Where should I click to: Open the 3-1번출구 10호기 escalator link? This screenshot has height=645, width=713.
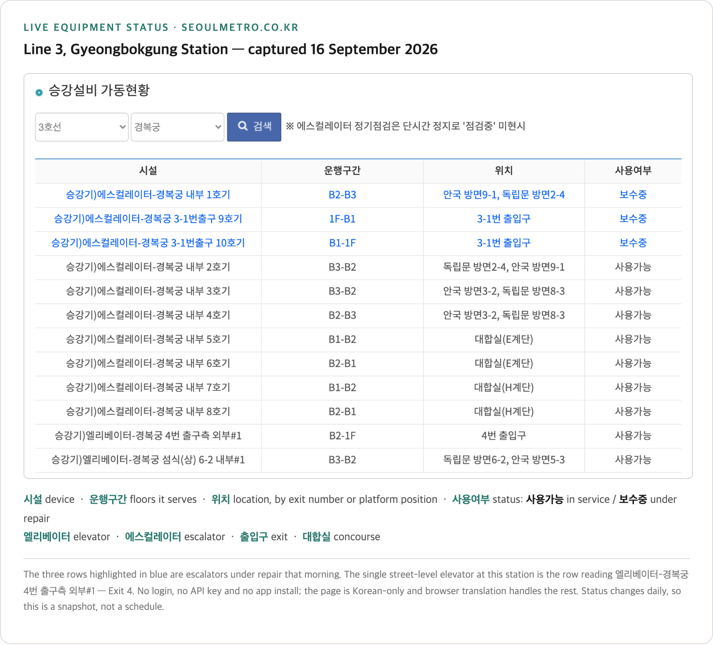pos(148,243)
